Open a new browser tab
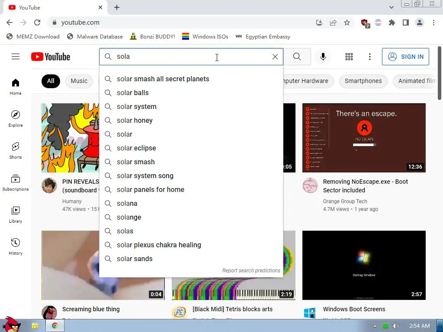Screen dimensions: 443x332 (x=117, y=8)
